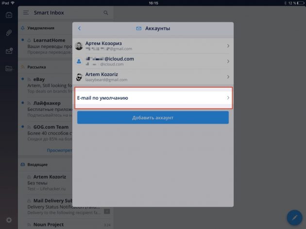Click the Просмотреть link under Рассылка
Image resolution: width=306 pixels, height=229 pixels.
(x=59, y=150)
